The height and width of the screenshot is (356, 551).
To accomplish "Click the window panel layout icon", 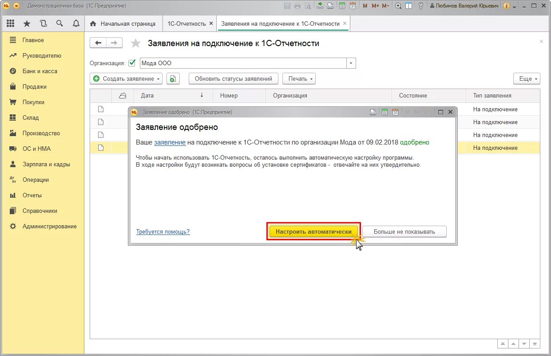I will pos(408,6).
